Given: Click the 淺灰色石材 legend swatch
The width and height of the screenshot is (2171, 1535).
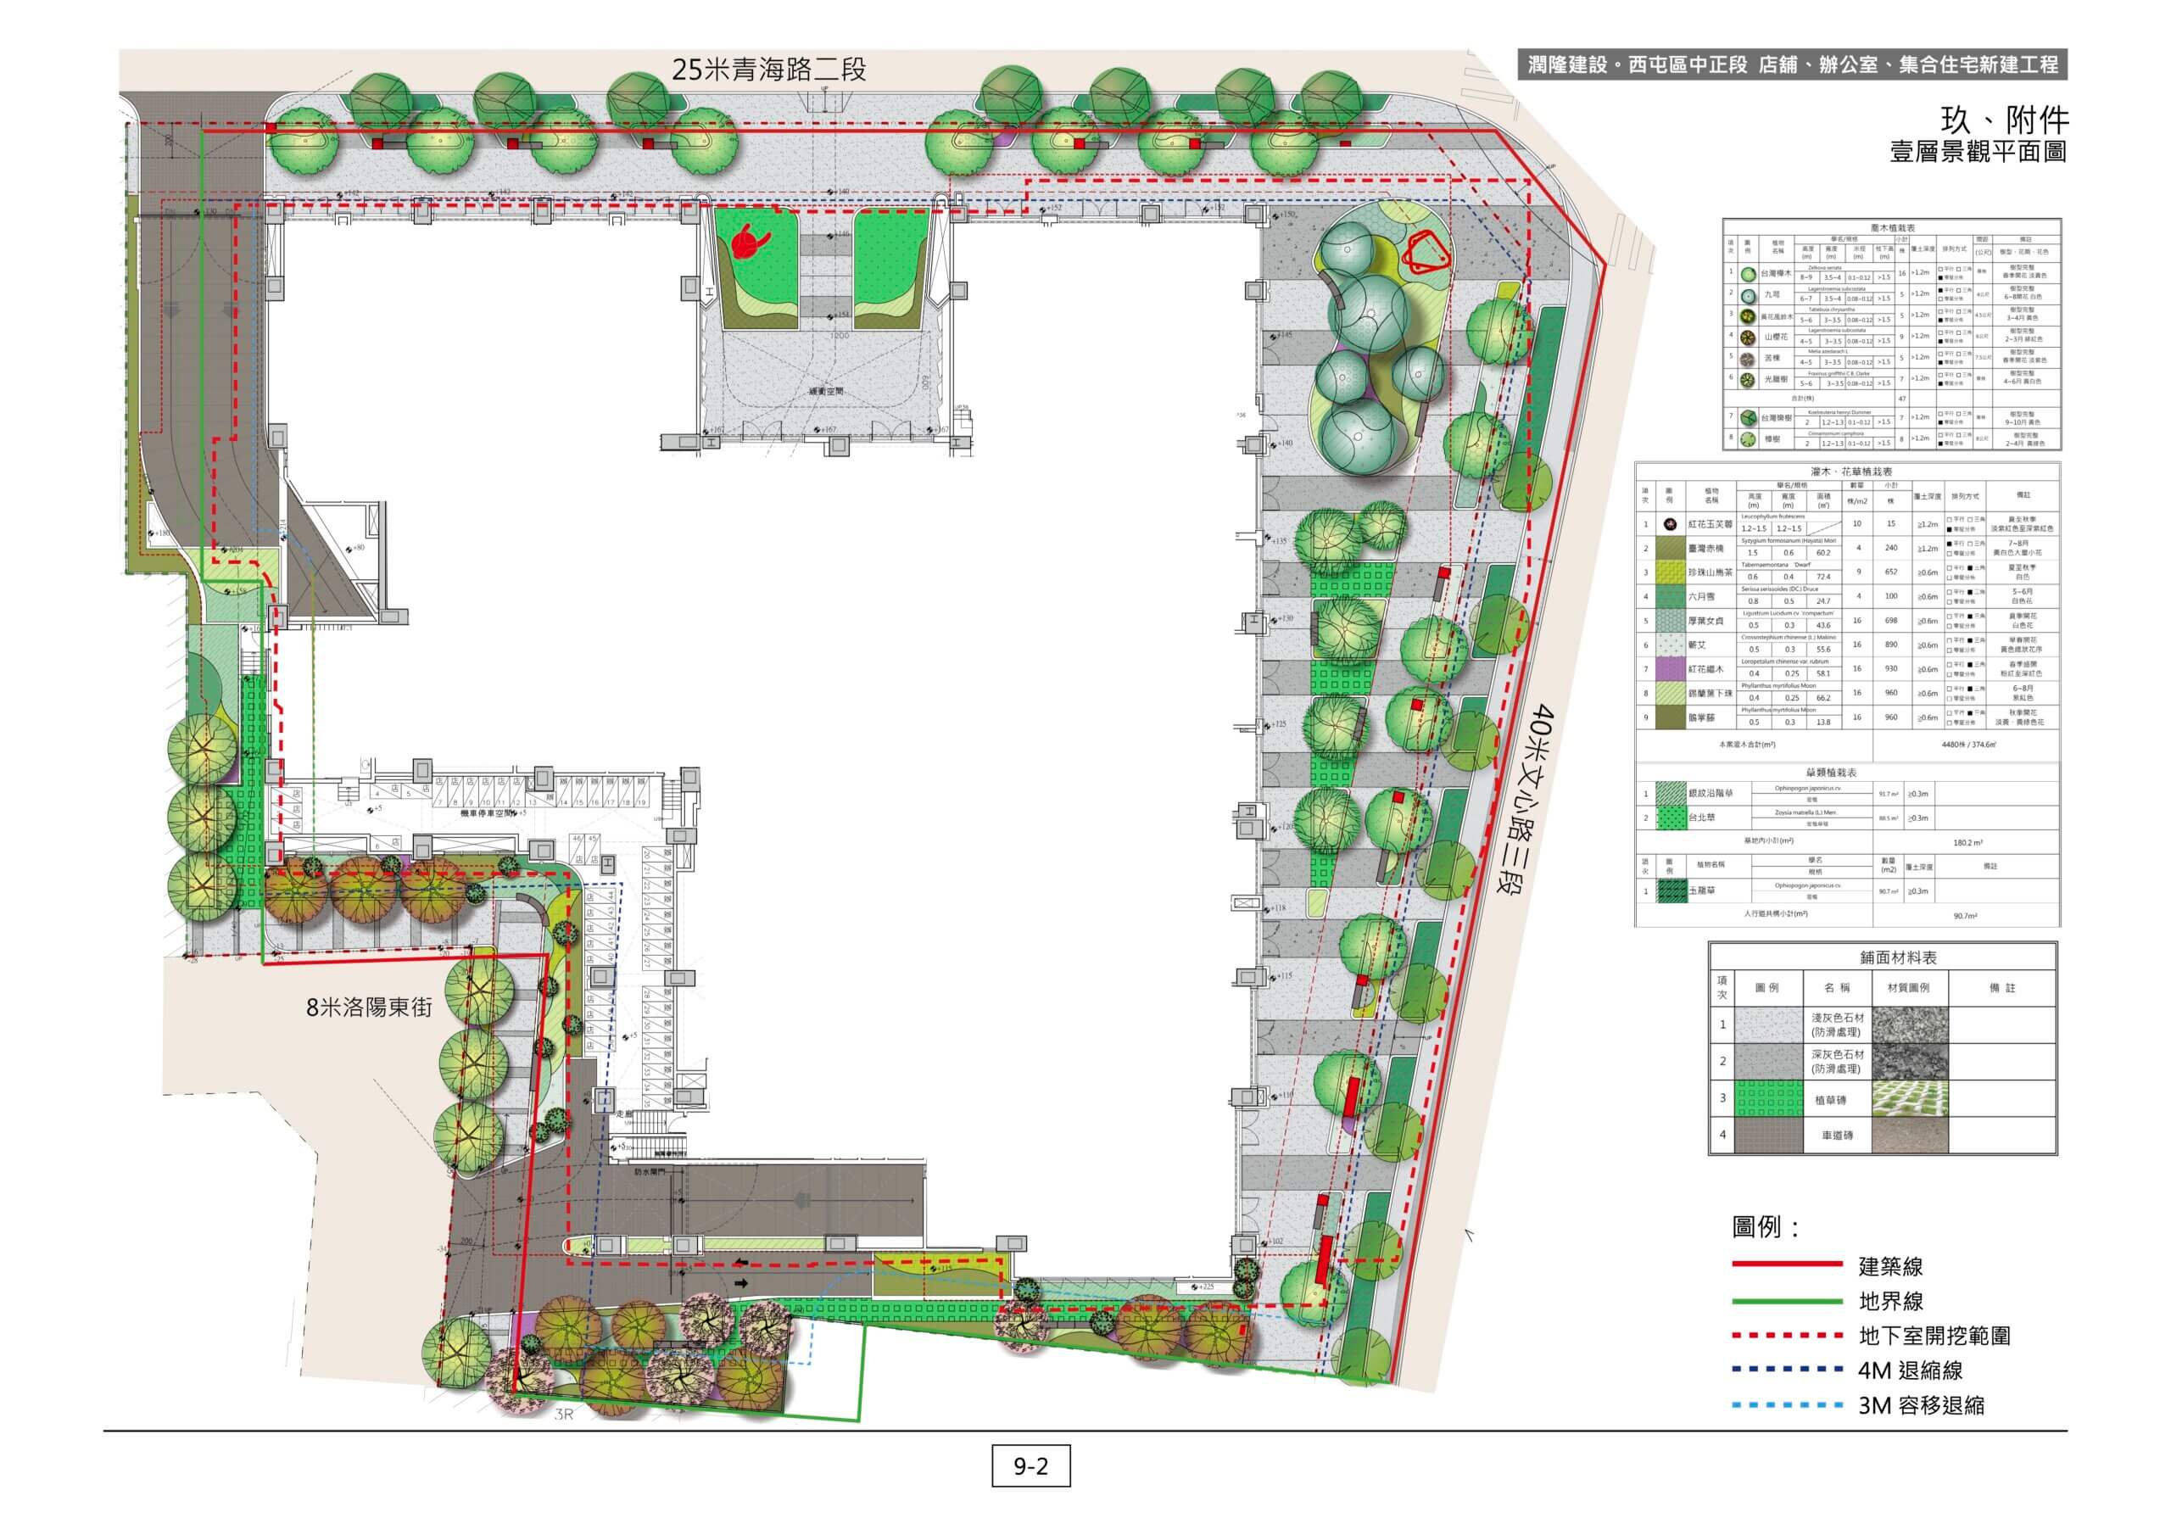Looking at the screenshot, I should 1768,1024.
